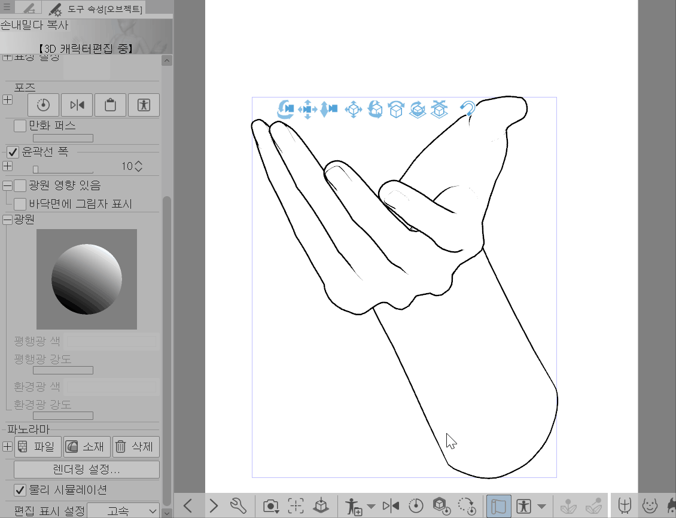Click the place model on ground icon
Screen dimensions: 676x518
point(321,505)
